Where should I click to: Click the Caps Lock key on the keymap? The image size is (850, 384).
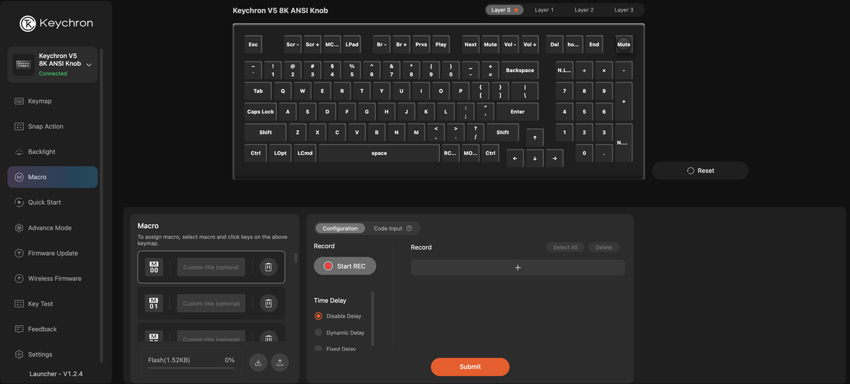tap(261, 111)
